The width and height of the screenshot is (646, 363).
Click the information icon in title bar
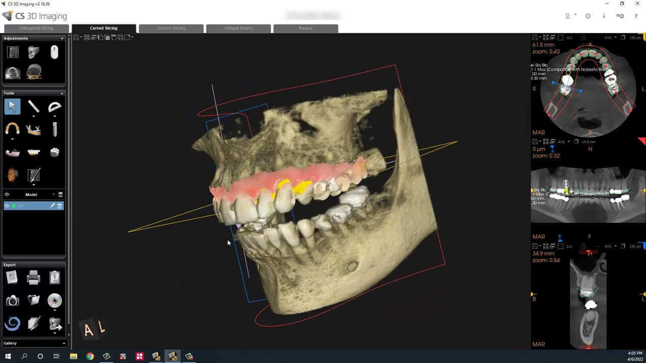click(x=604, y=16)
